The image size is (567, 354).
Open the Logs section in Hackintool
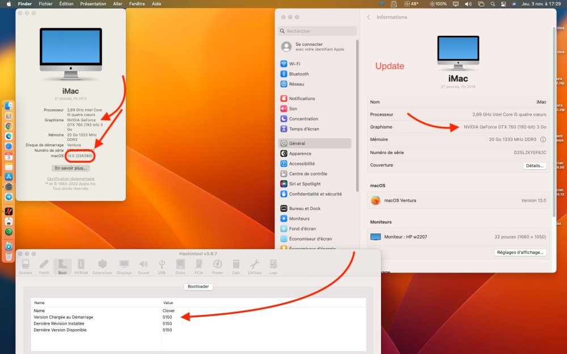(x=273, y=267)
